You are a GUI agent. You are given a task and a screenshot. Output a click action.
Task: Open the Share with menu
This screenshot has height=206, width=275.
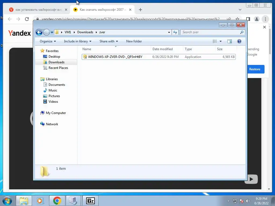click(x=109, y=41)
